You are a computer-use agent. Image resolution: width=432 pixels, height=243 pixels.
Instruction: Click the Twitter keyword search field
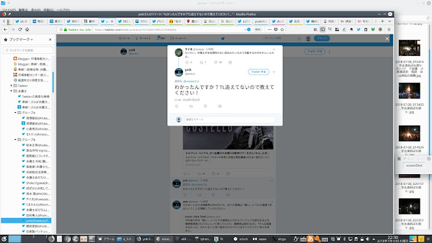(282, 38)
